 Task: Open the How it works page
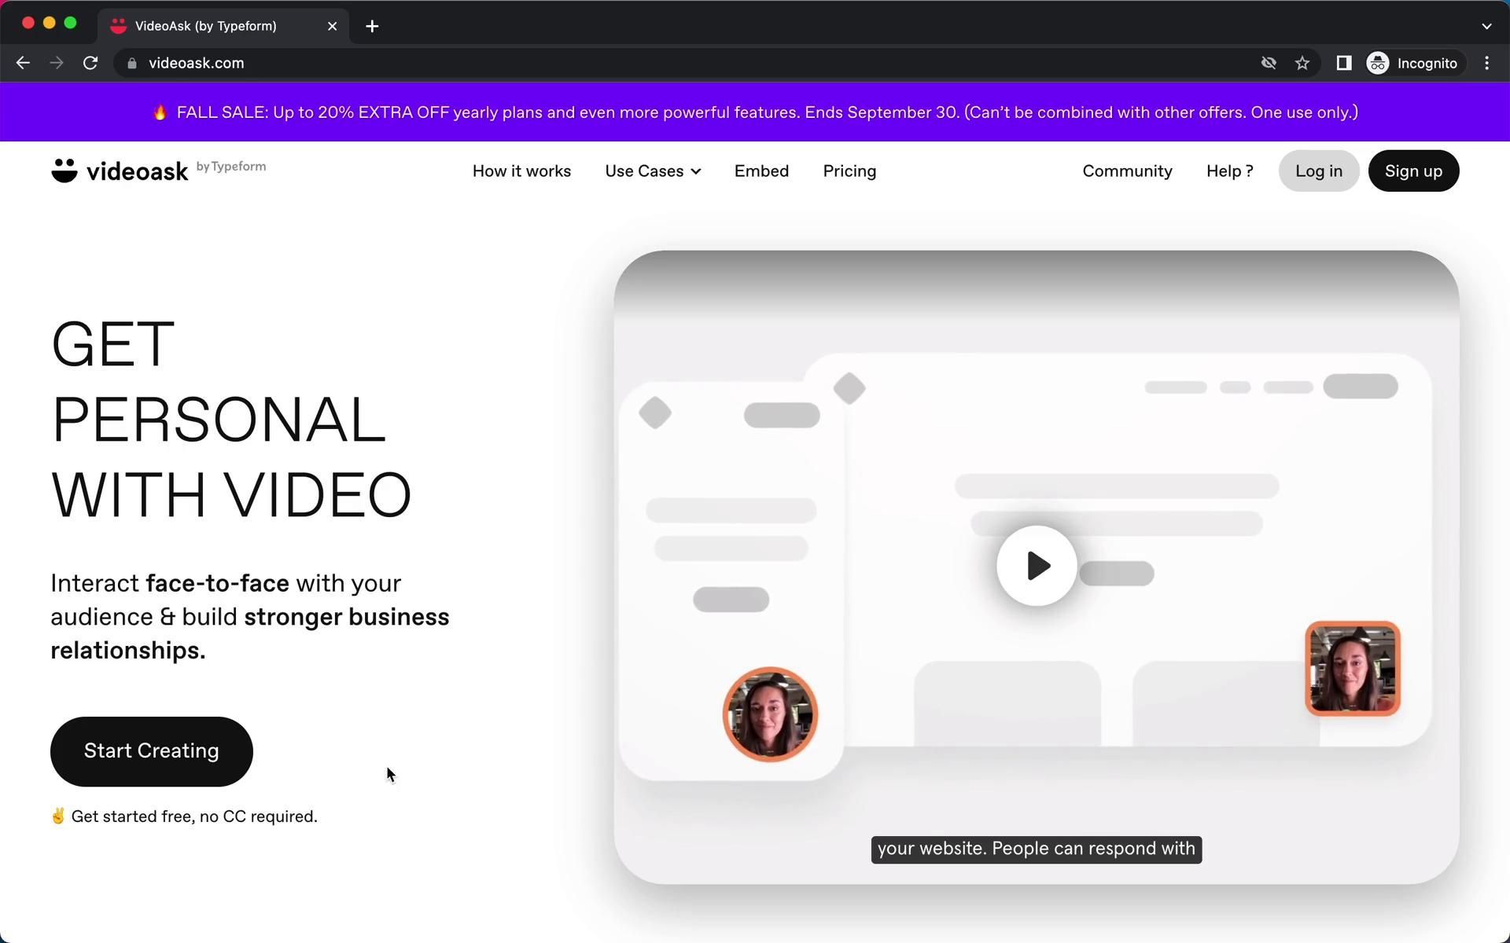(521, 171)
